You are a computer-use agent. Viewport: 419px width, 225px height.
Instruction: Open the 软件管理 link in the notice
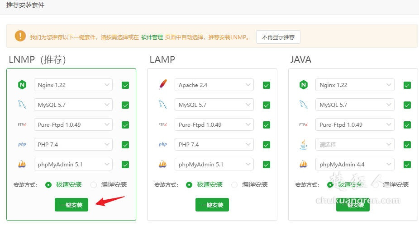pyautogui.click(x=152, y=37)
